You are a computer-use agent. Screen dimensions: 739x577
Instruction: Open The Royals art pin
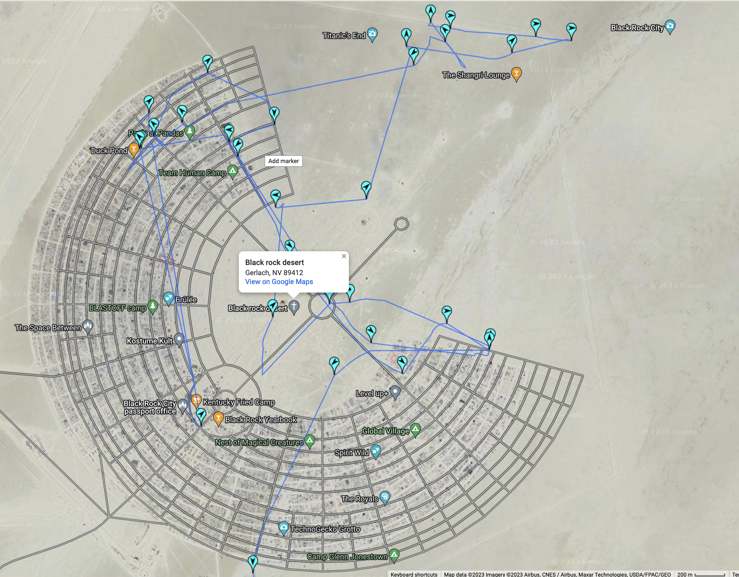[x=385, y=498]
